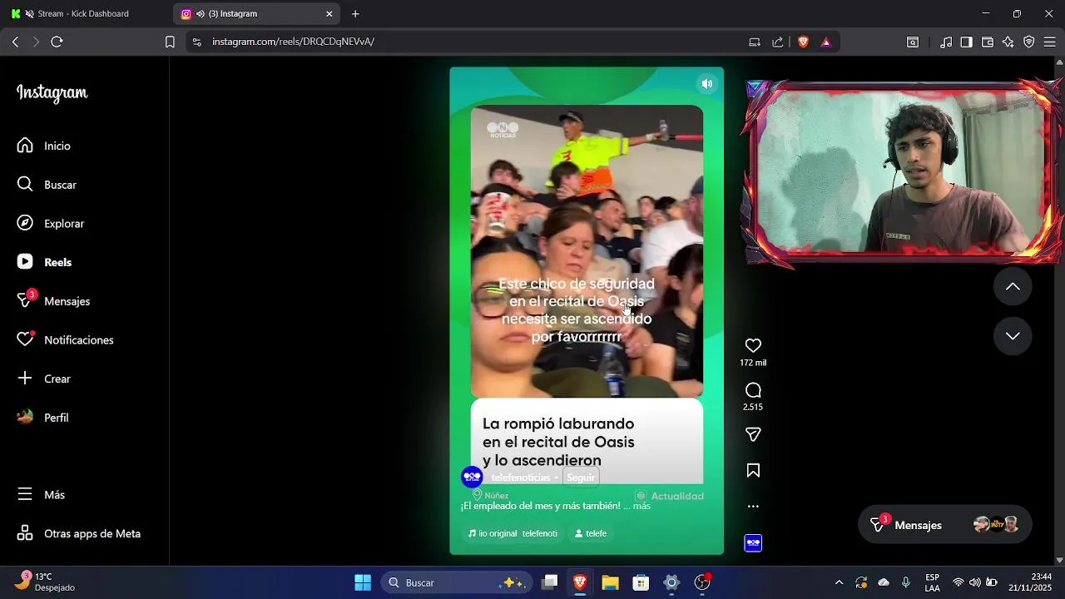Mute the reel audio

[x=706, y=83]
